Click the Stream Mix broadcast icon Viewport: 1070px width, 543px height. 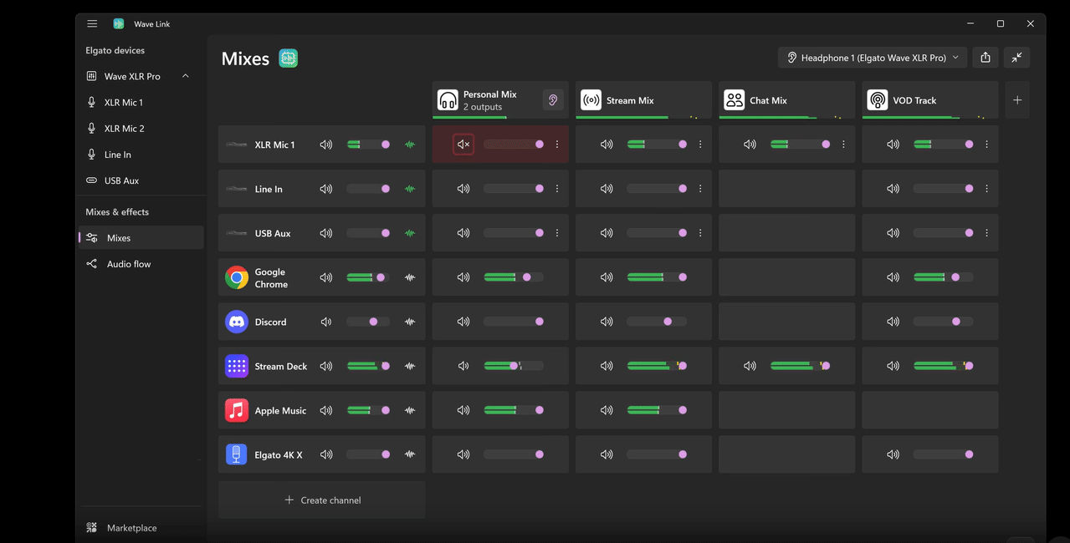pos(591,100)
